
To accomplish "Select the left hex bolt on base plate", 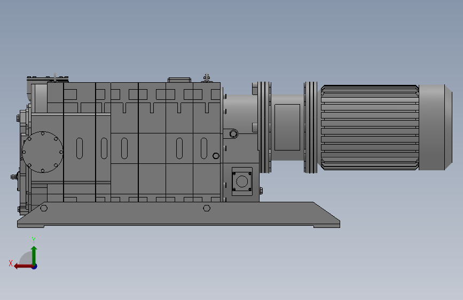I will pos(44,208).
